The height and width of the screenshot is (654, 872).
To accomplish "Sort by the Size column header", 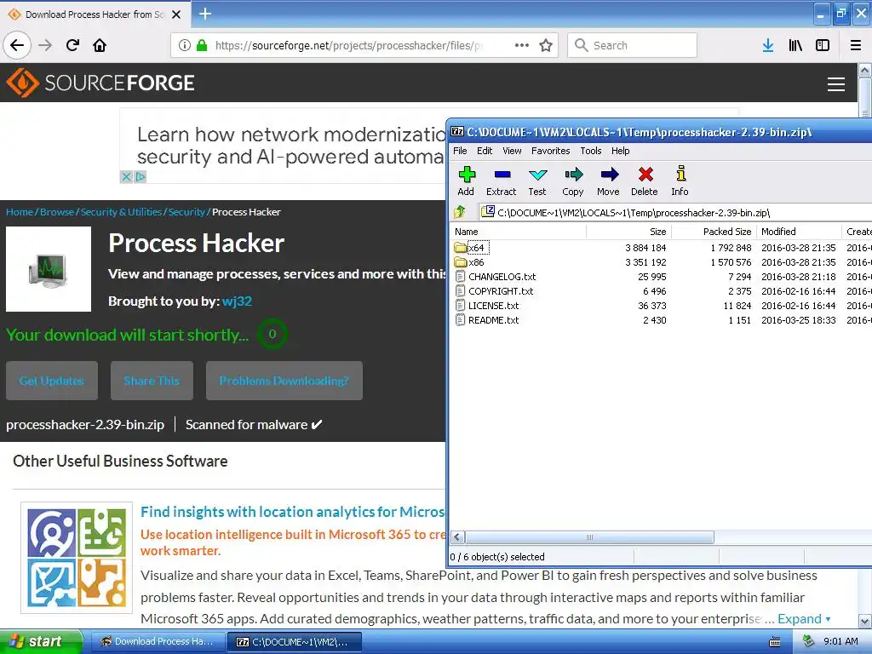I will click(x=629, y=232).
